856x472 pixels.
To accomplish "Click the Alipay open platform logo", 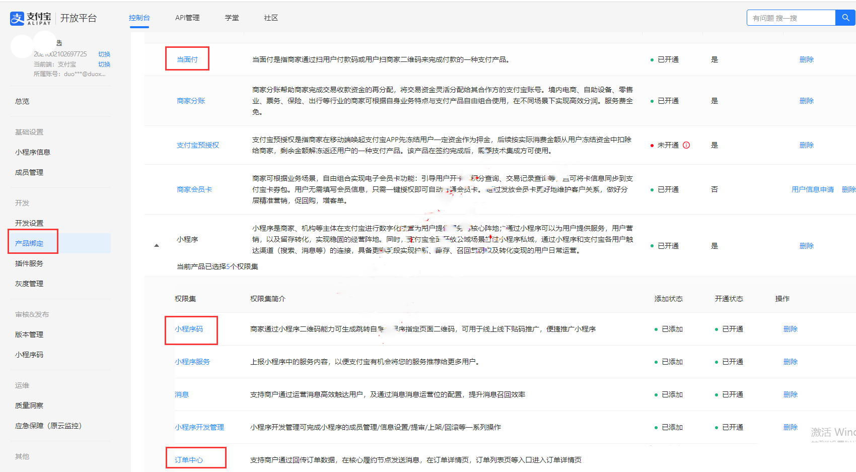I will (53, 18).
